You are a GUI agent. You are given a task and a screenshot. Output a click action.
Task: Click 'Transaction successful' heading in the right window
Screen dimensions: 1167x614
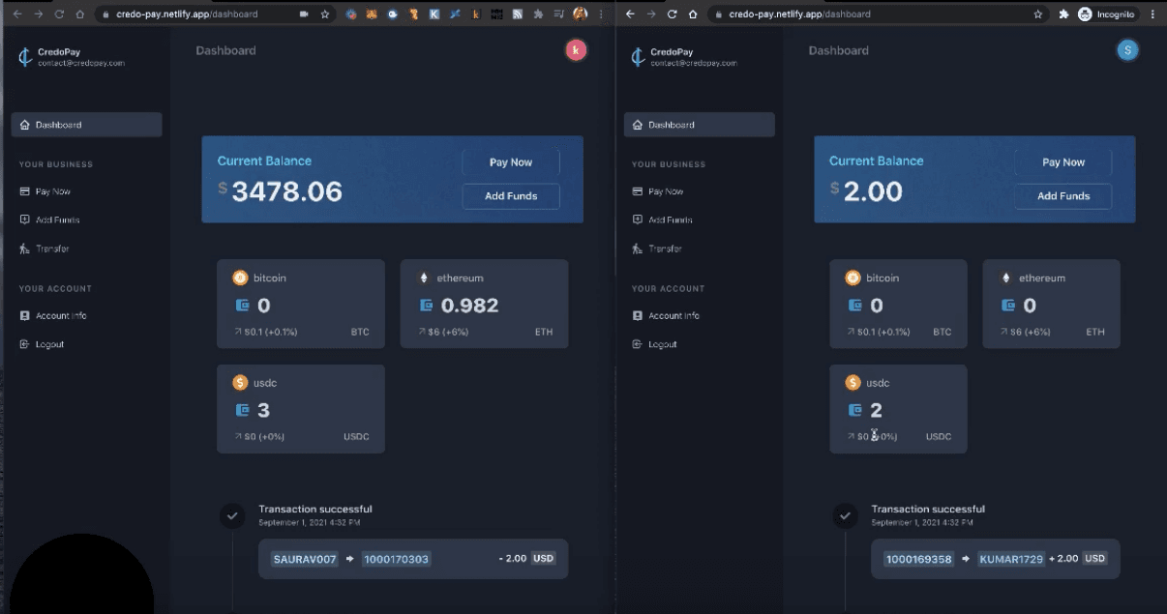pyautogui.click(x=928, y=509)
